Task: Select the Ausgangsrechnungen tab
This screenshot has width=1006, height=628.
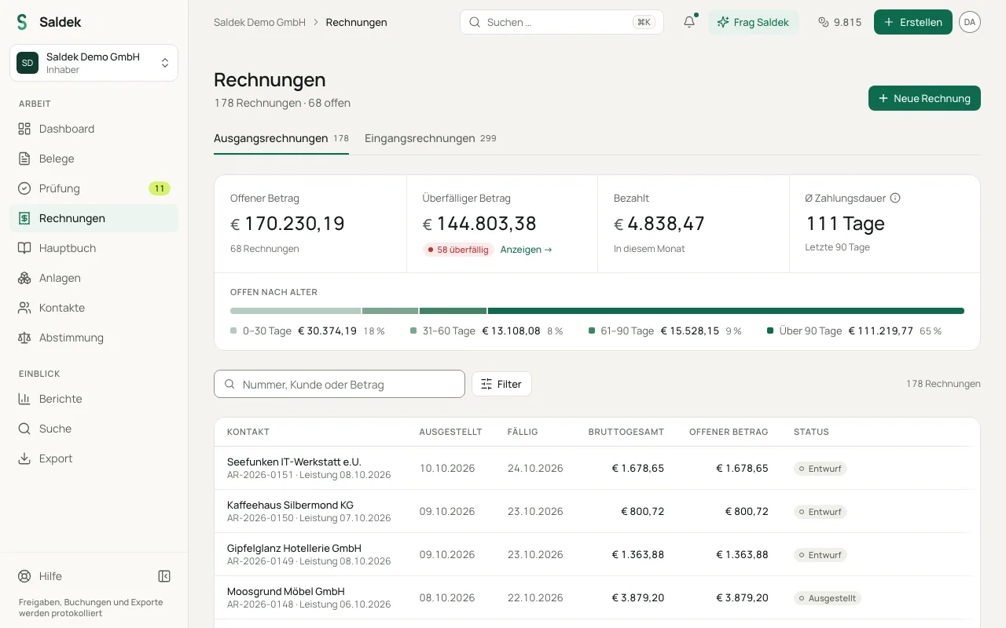Action: 281,138
